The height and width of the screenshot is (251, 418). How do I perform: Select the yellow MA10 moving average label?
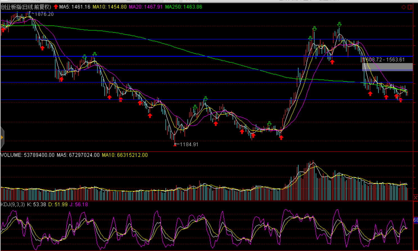(x=109, y=7)
